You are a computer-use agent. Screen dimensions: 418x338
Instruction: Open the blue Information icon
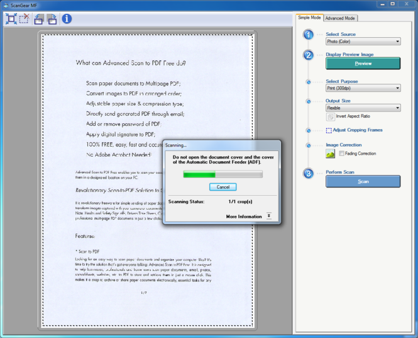[67, 19]
